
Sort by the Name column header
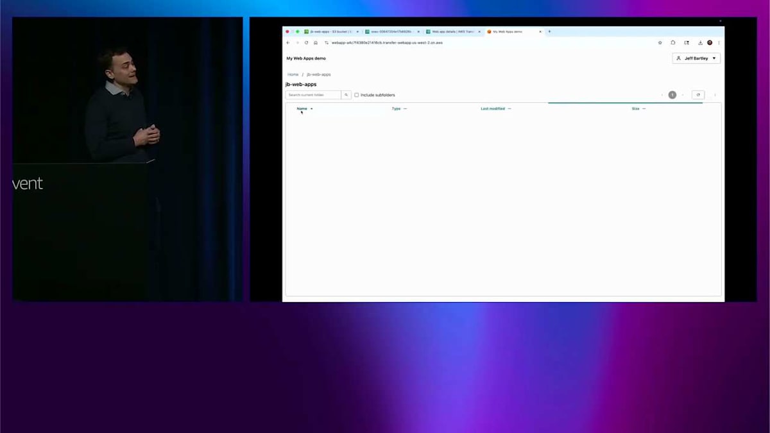pyautogui.click(x=302, y=108)
